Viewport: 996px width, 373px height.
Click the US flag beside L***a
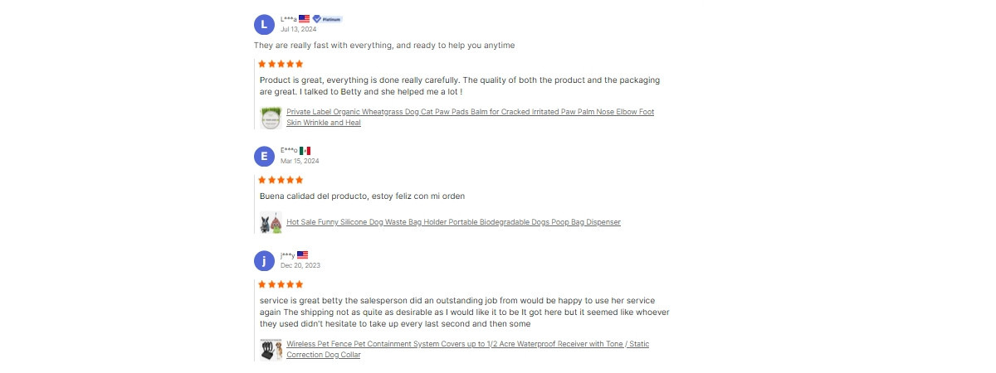tap(304, 18)
